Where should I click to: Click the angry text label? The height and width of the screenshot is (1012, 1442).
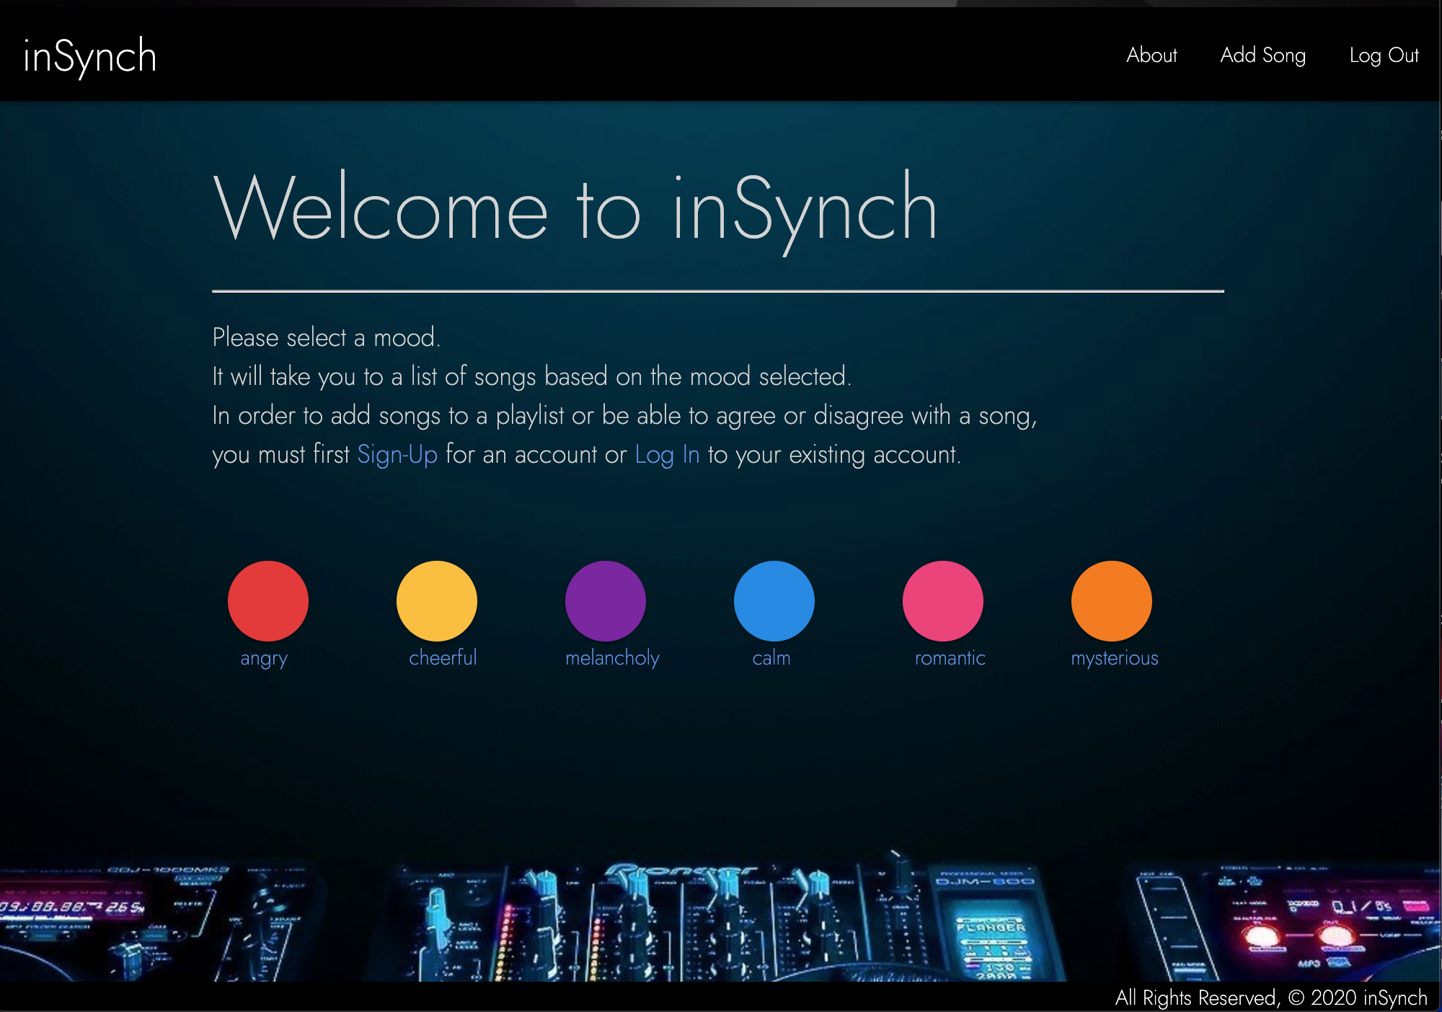[264, 658]
